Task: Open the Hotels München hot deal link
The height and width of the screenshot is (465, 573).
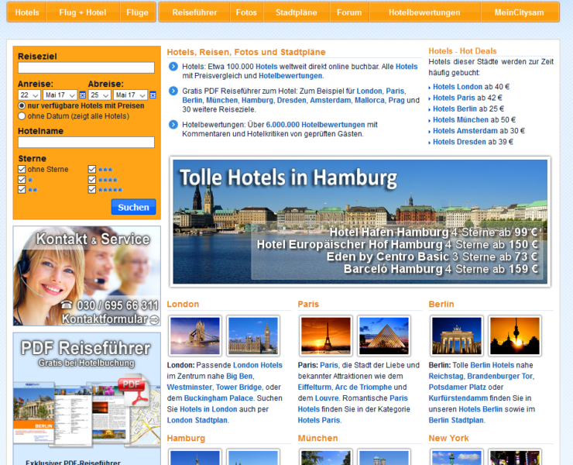Action: [x=461, y=119]
